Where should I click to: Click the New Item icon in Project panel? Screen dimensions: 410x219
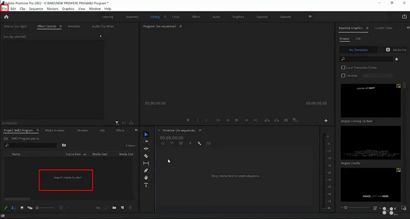tap(122, 208)
